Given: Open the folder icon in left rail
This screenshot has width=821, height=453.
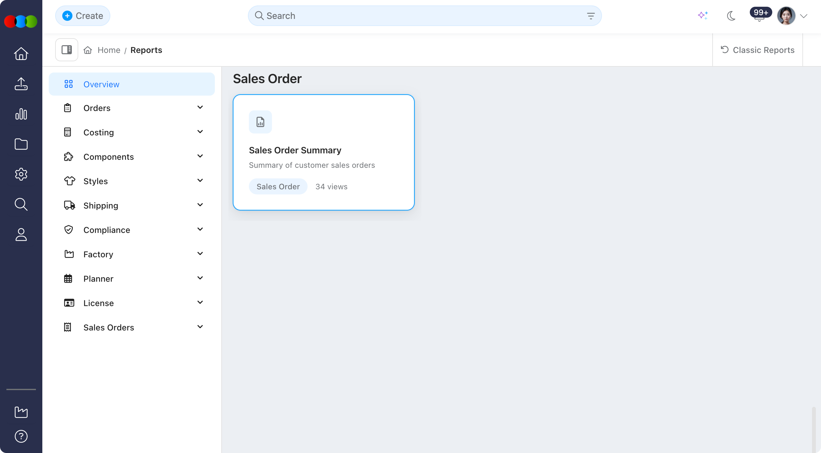Looking at the screenshot, I should point(21,144).
